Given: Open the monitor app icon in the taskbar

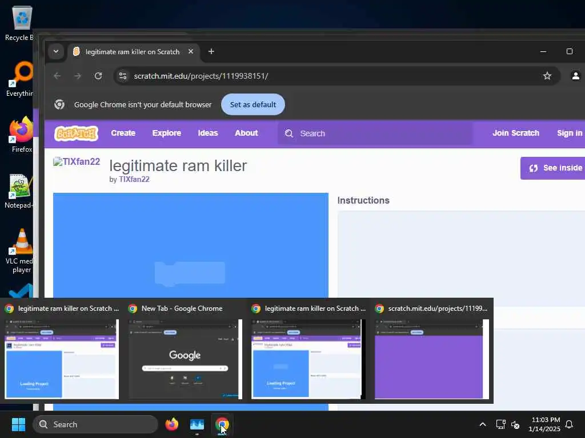Looking at the screenshot, I should (x=197, y=424).
